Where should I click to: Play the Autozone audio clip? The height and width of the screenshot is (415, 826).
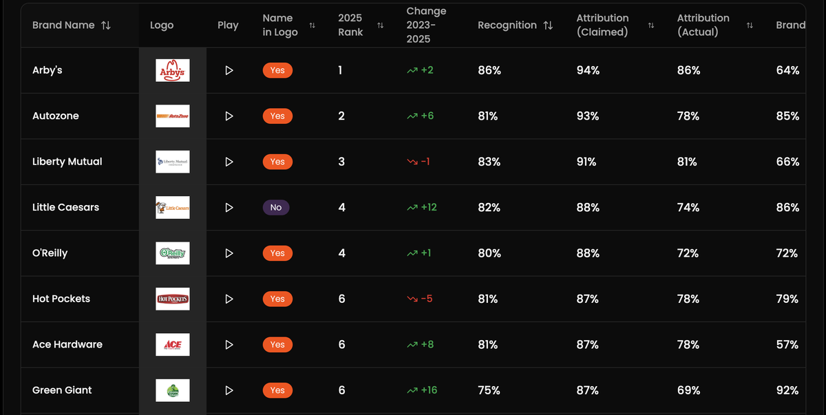tap(229, 116)
